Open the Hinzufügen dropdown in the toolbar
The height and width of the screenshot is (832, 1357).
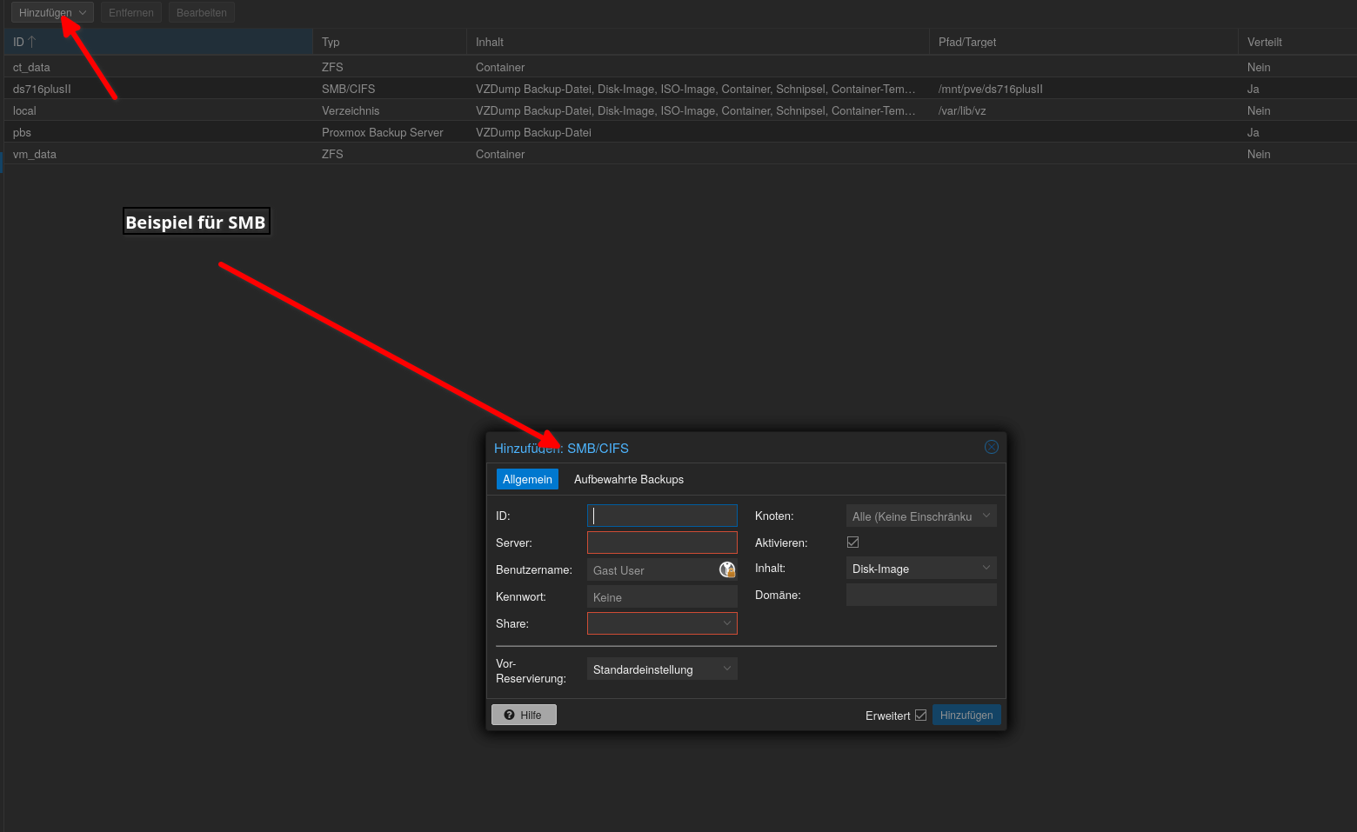pyautogui.click(x=52, y=13)
